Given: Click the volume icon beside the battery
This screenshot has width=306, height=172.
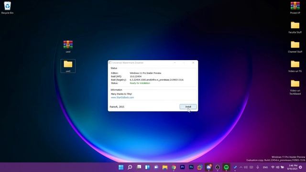Looking at the screenshot, I should [277, 167].
